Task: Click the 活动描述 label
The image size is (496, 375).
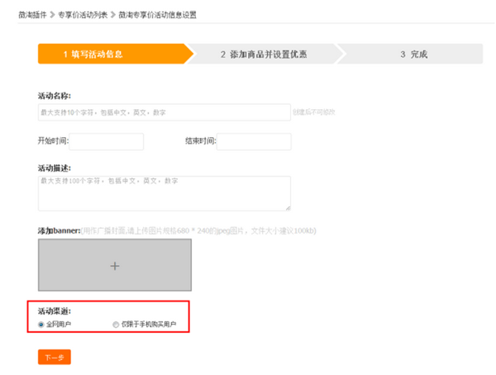Action: pyautogui.click(x=55, y=168)
